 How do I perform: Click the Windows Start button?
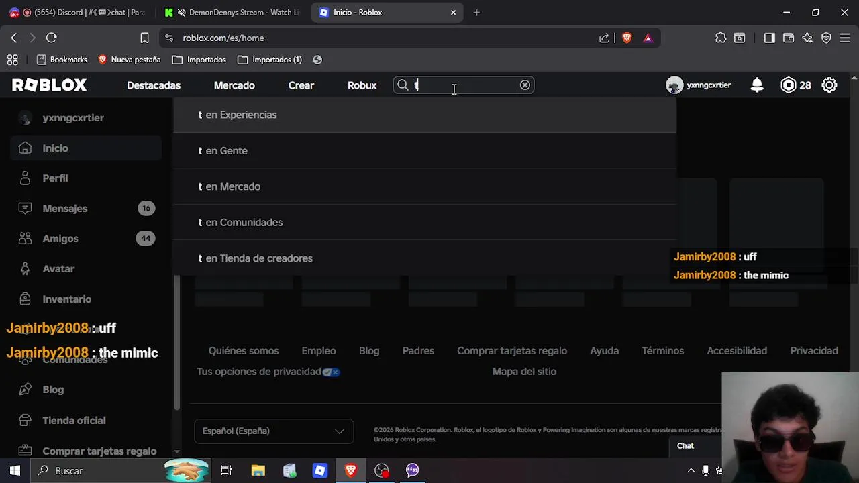click(15, 470)
